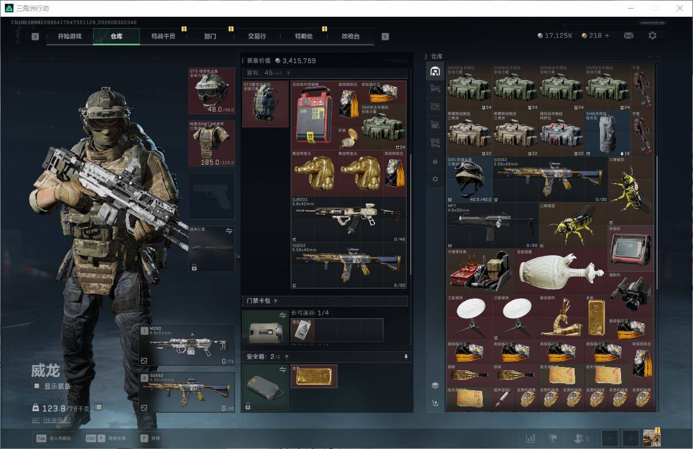This screenshot has width=693, height=449.
Task: Open the bar chart statistics icon
Action: [531, 438]
